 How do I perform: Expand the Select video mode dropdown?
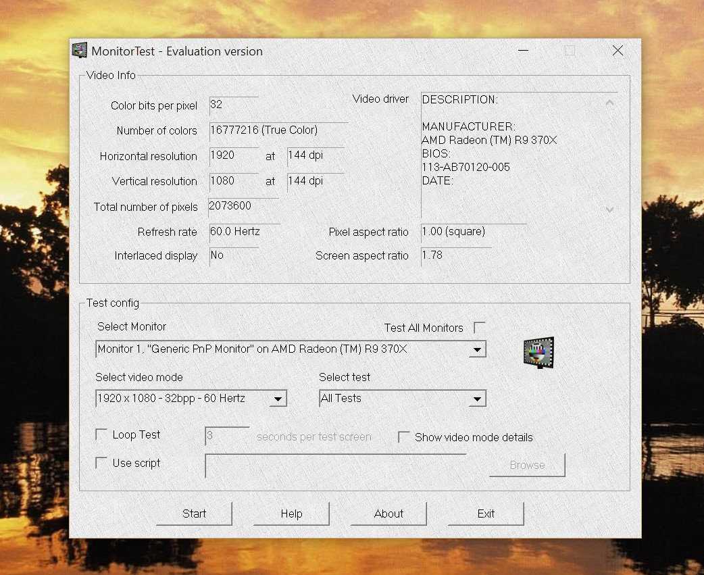click(277, 399)
